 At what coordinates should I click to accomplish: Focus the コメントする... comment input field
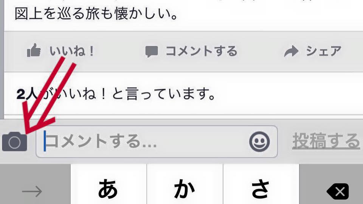[157, 141]
